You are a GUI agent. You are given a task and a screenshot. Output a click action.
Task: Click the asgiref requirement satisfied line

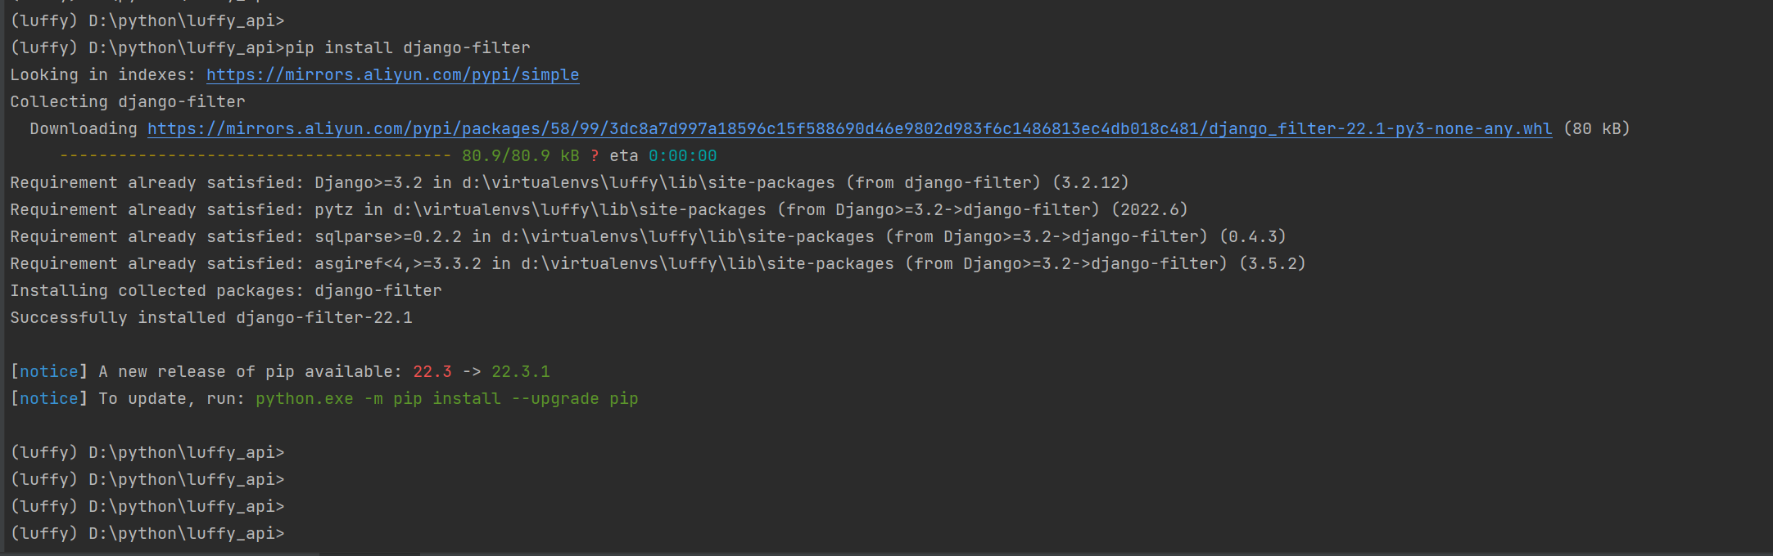[x=655, y=263]
